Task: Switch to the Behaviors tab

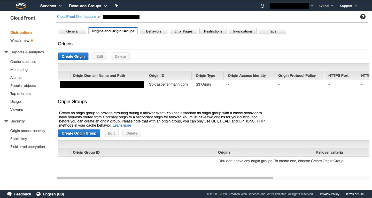Action: click(153, 31)
